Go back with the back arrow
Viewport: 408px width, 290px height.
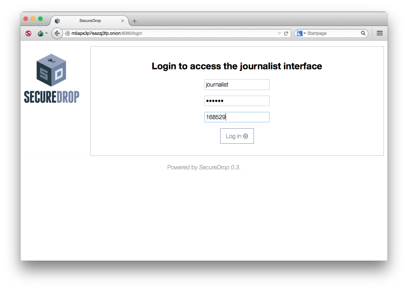[x=57, y=33]
